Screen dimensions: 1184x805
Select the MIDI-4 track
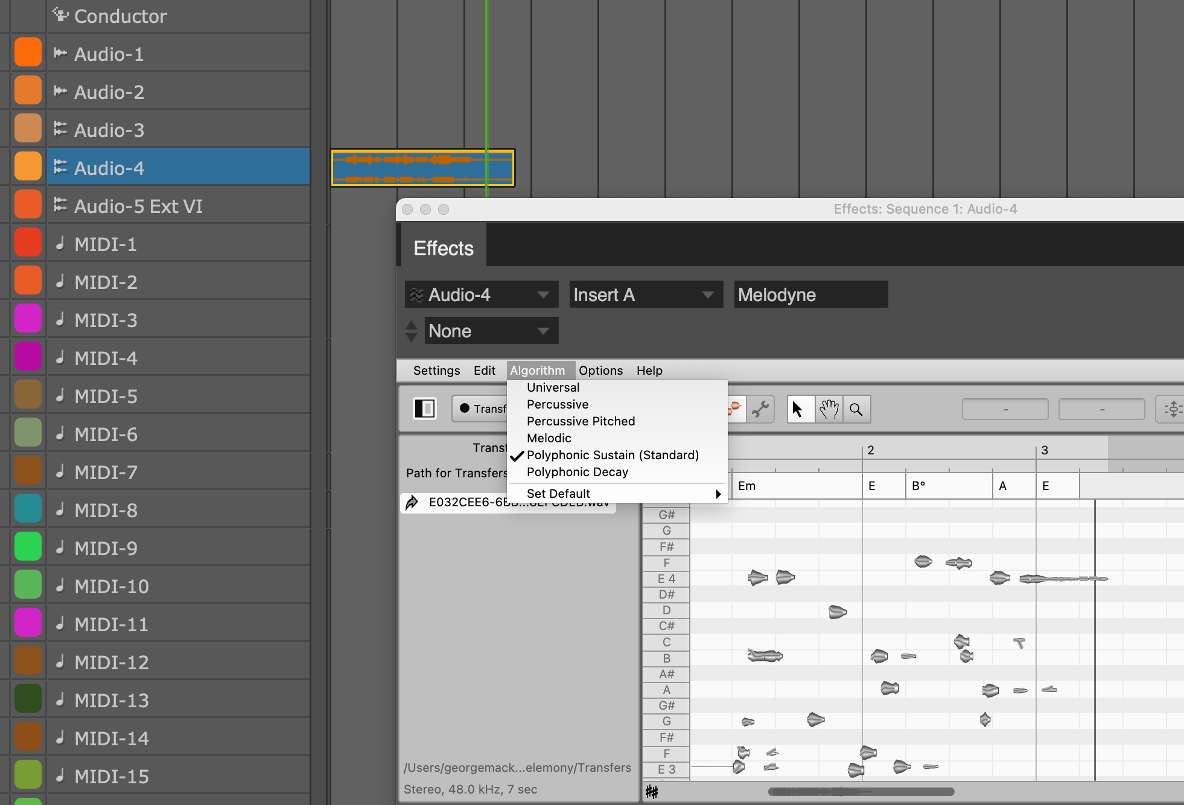click(179, 358)
